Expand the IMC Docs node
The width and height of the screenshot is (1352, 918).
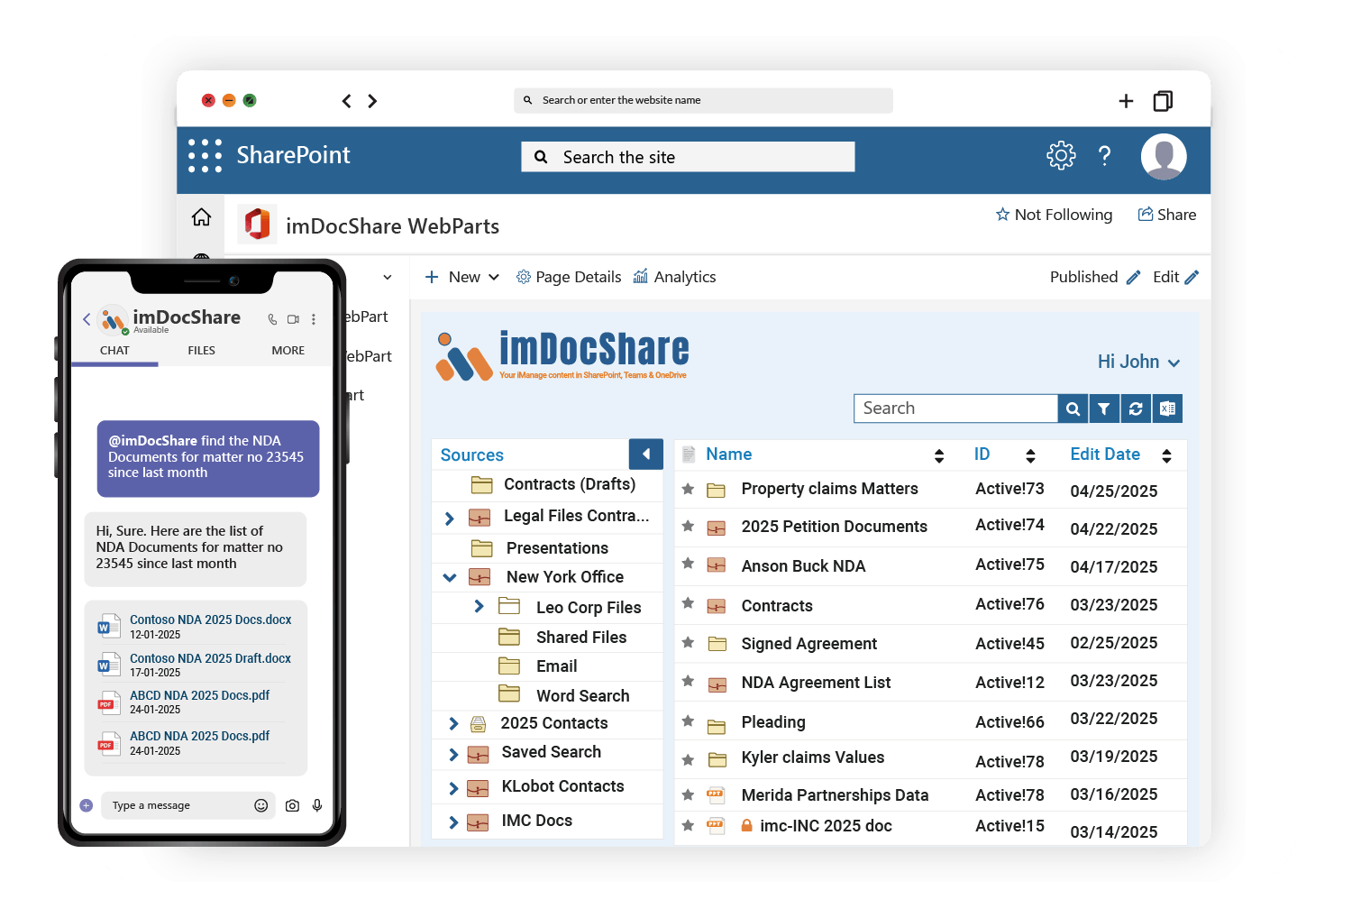point(453,822)
